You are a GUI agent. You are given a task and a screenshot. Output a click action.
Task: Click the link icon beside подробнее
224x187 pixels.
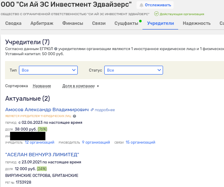tap(92, 110)
